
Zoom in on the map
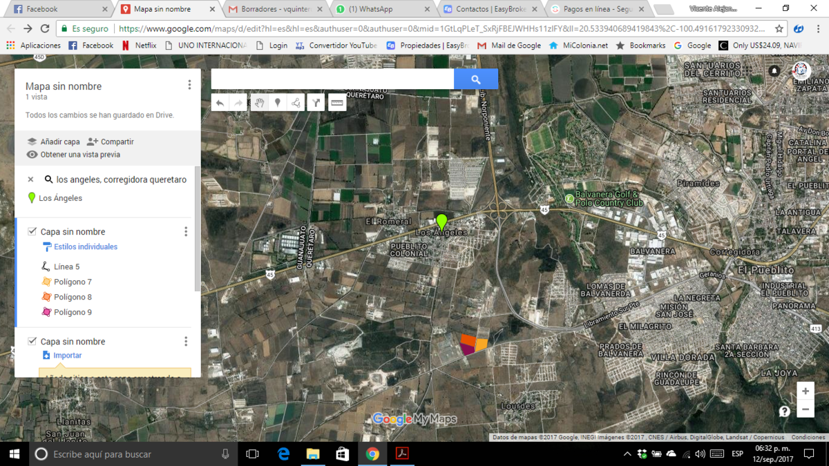coord(805,391)
